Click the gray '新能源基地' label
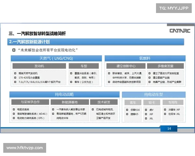195x156 pixels. (70, 102)
